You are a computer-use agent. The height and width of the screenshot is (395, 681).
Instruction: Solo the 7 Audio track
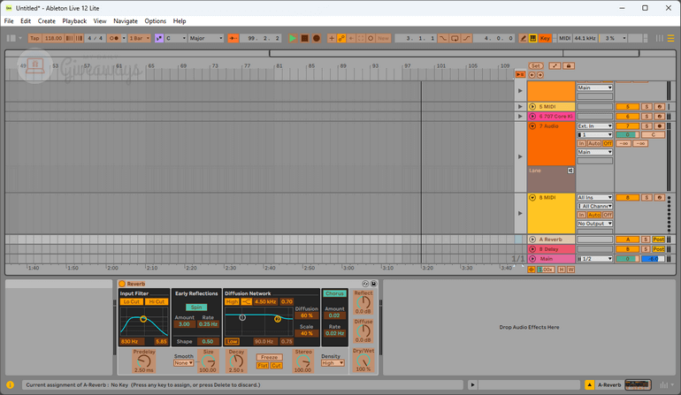pos(647,125)
